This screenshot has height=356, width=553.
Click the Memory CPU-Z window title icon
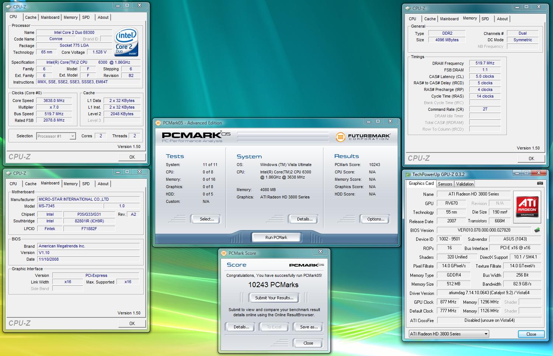click(408, 8)
